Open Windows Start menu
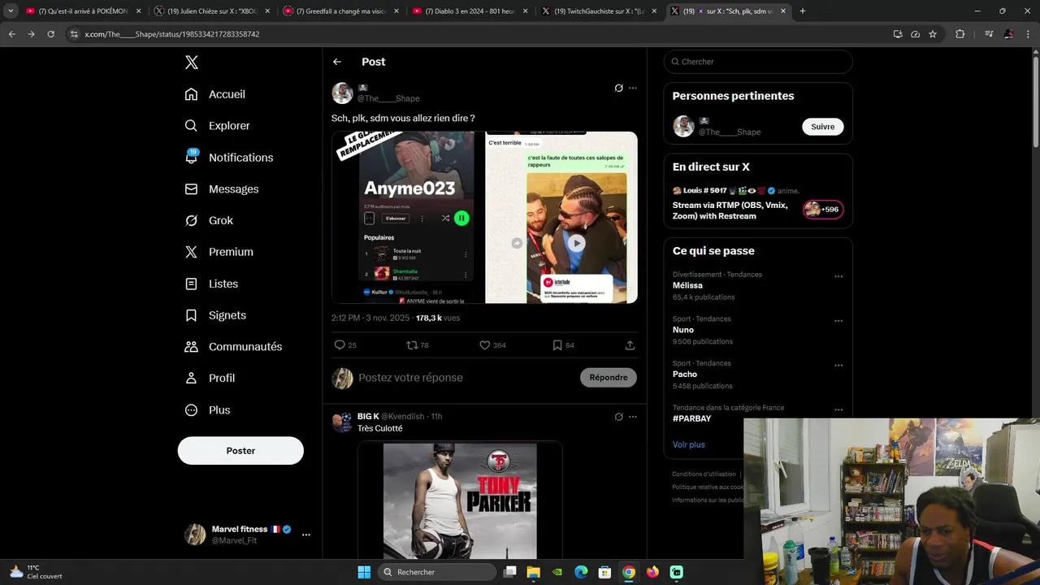Screen dimensions: 1040x585 click(x=364, y=572)
